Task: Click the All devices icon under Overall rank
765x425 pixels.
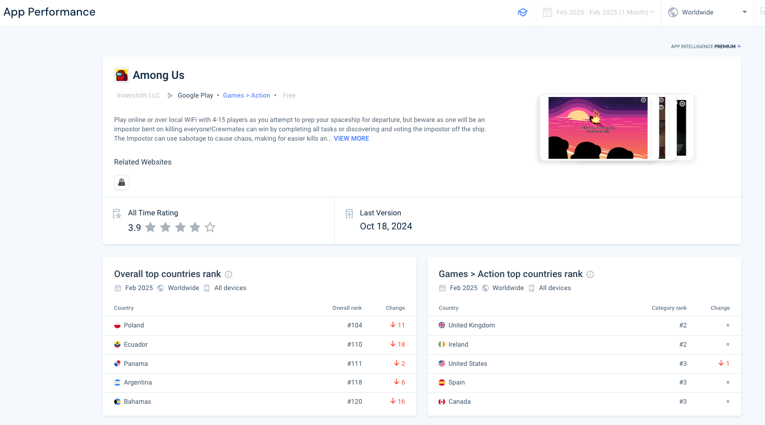Action: 207,287
